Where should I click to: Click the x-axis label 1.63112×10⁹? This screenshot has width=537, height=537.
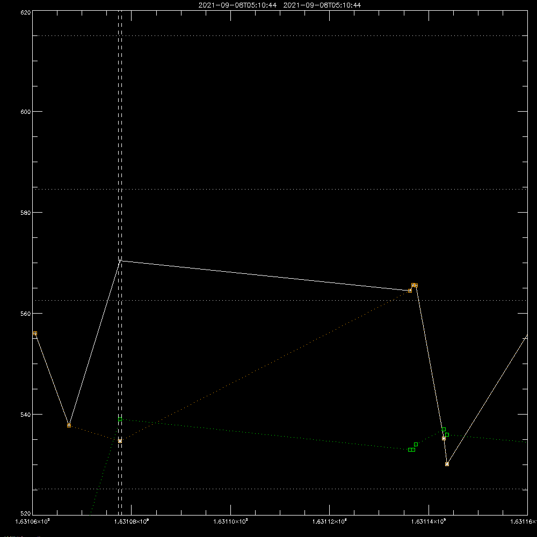coord(330,521)
